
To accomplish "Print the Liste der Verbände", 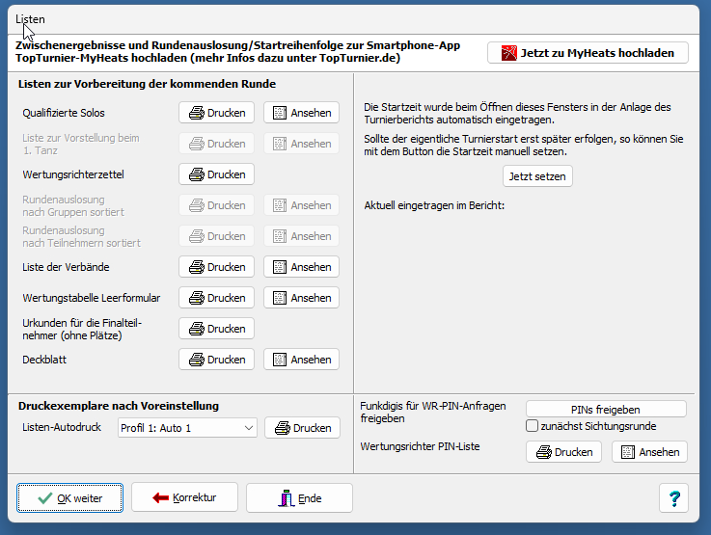I will 216,267.
